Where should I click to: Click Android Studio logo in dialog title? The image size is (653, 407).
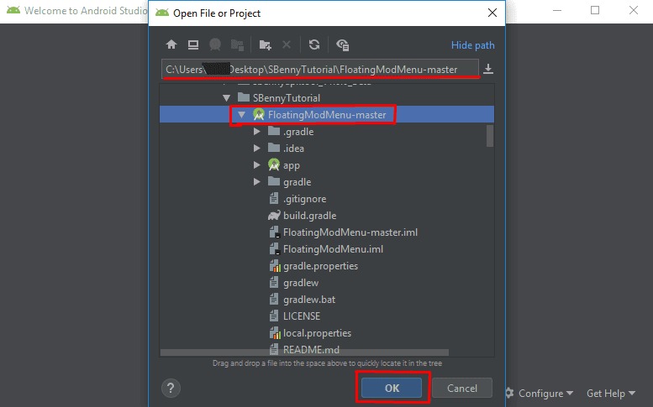162,13
